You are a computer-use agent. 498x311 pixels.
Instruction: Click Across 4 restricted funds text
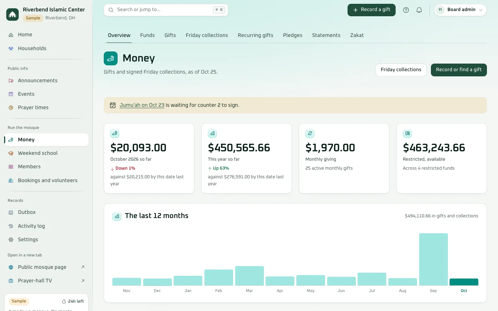[429, 168]
